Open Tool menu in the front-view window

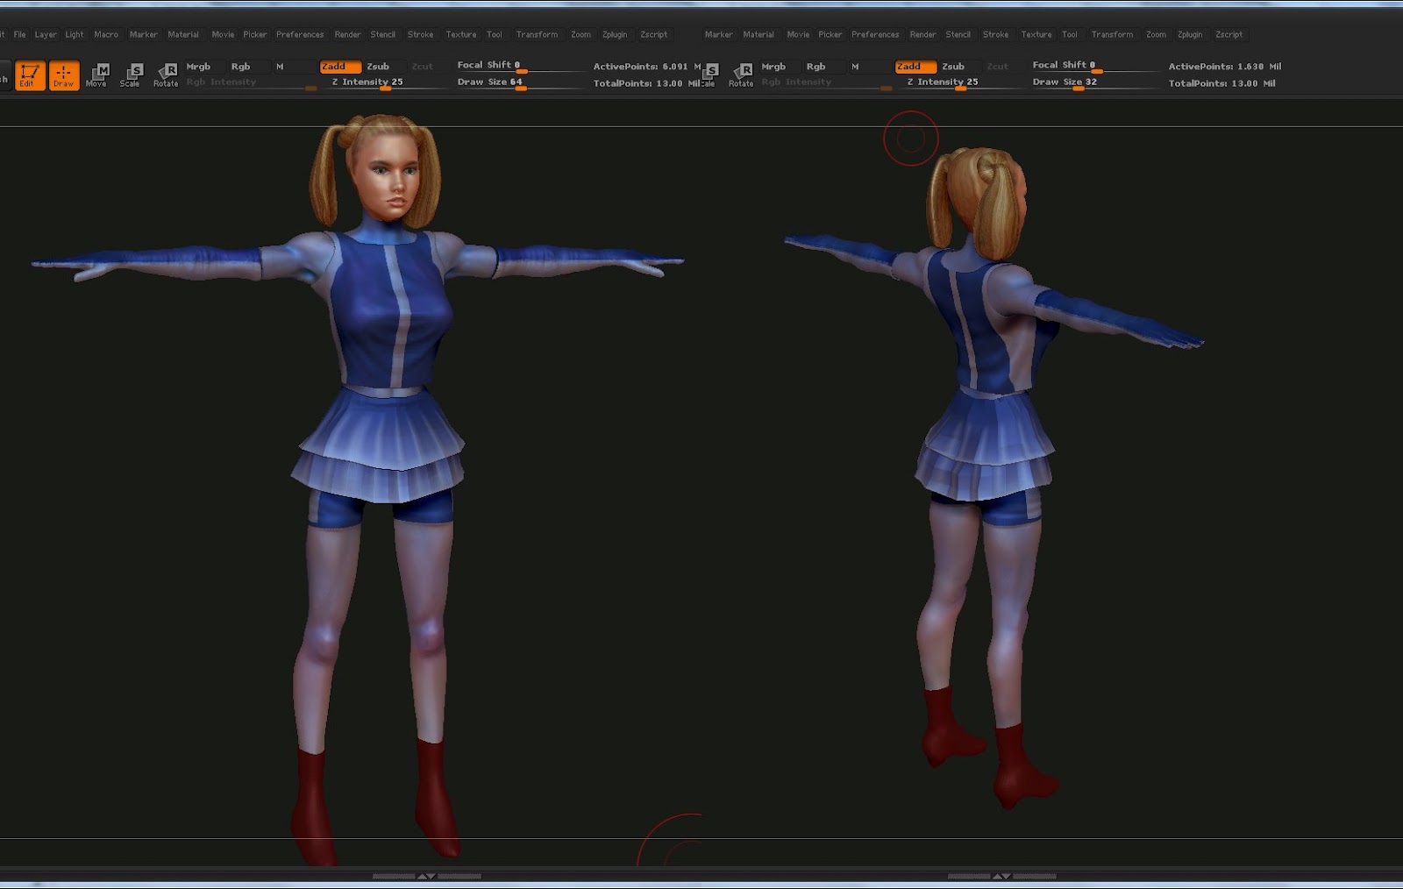(x=495, y=35)
